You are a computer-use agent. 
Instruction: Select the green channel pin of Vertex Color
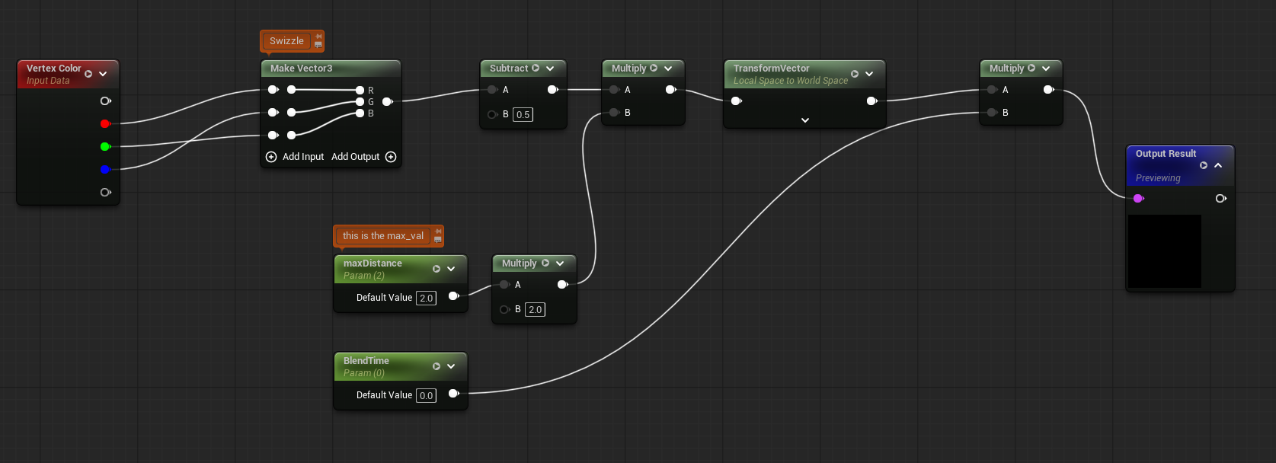pos(105,146)
